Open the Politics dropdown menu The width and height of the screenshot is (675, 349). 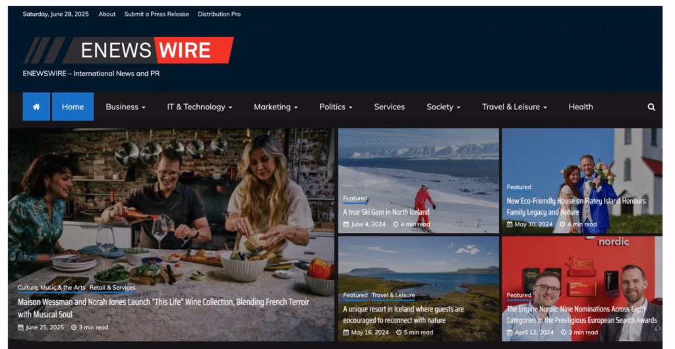point(336,107)
